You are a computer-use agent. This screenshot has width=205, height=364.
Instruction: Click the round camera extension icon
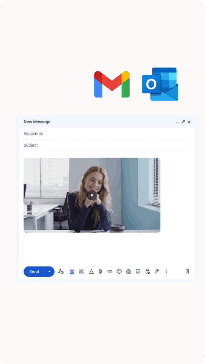coord(82,271)
